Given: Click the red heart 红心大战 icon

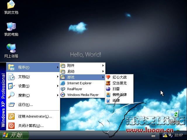Looking at the screenshot, I should [x=108, y=77].
